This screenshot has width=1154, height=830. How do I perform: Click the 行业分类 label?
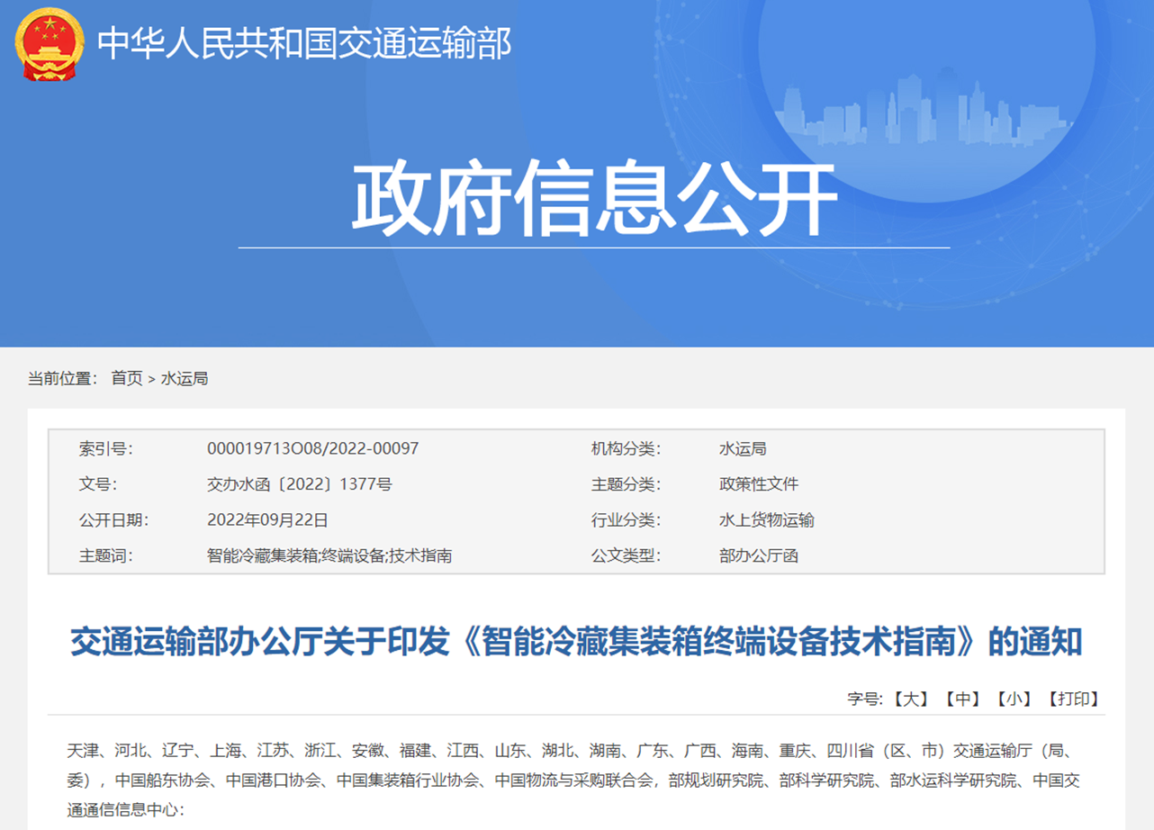point(626,520)
